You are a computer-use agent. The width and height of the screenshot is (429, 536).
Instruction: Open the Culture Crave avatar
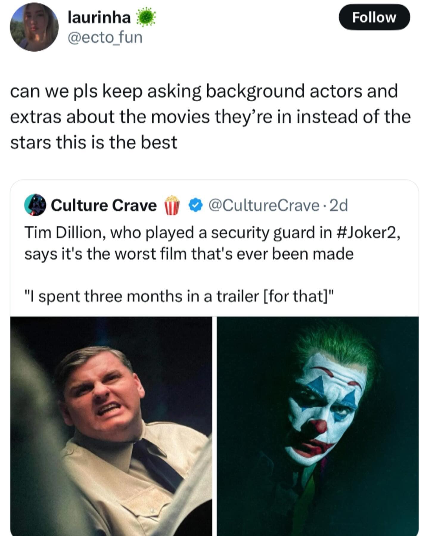(x=35, y=205)
